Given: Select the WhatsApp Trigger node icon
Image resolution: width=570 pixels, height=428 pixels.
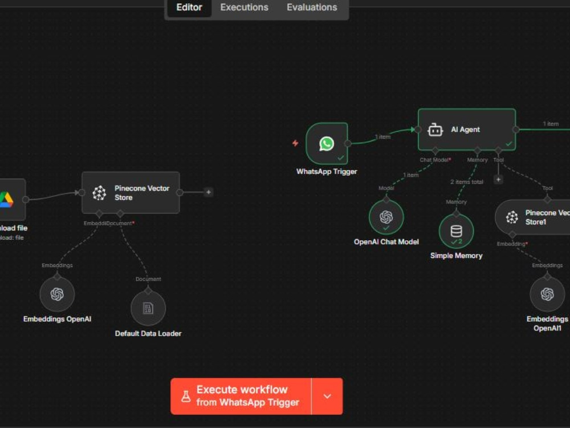Looking at the screenshot, I should click(327, 143).
